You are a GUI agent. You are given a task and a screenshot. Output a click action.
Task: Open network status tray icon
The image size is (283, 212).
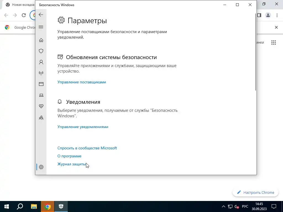coord(230,206)
